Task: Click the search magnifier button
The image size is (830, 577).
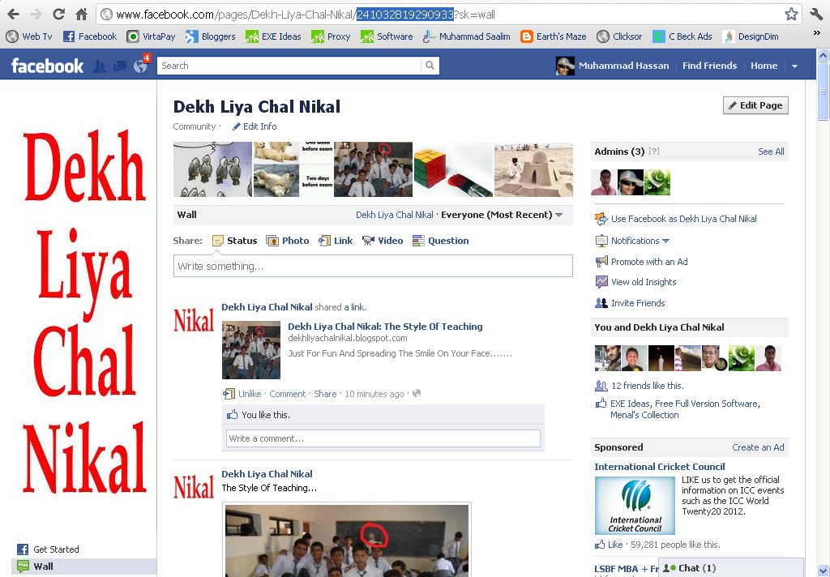Action: 430,66
